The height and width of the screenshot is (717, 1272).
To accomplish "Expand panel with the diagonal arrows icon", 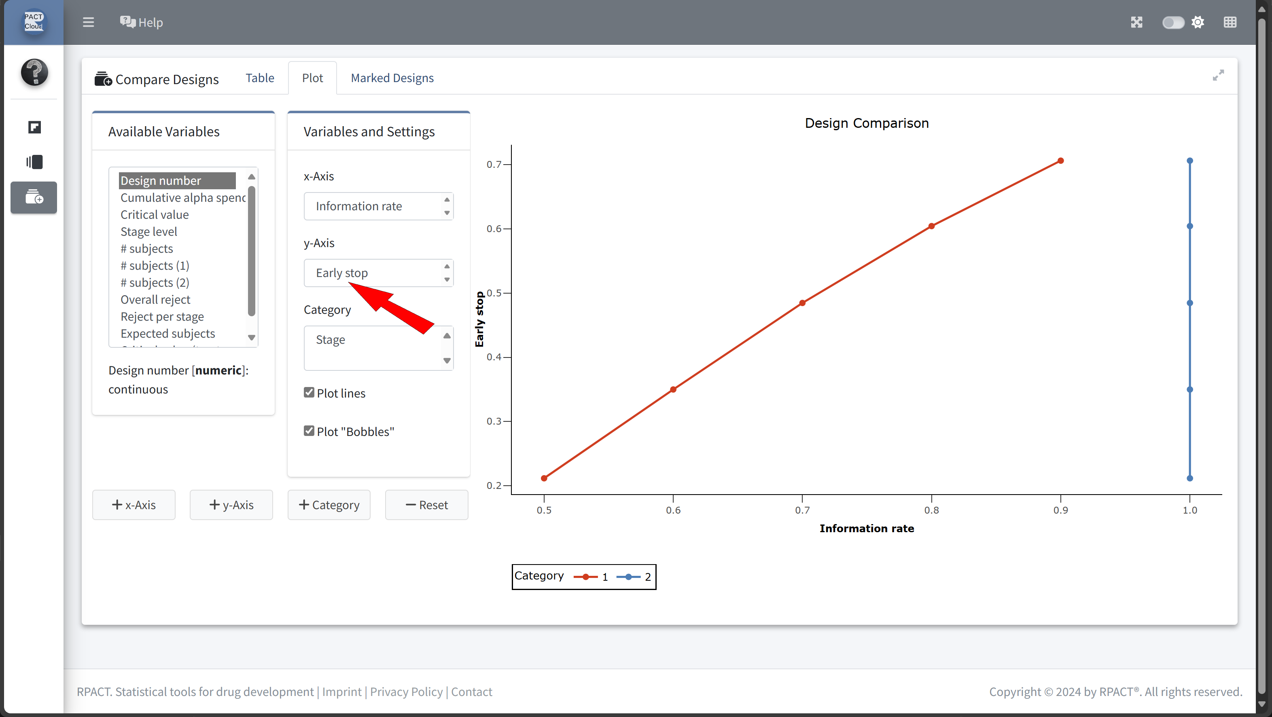I will click(x=1218, y=75).
